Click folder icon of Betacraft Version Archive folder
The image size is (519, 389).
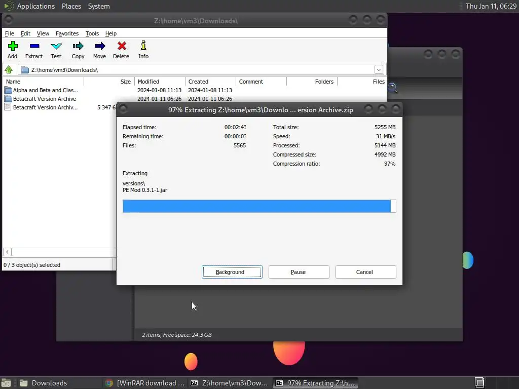[8, 99]
